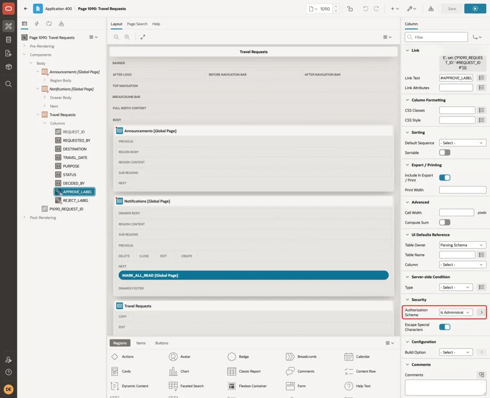Expand the Comments editor dialog icon

click(481, 375)
